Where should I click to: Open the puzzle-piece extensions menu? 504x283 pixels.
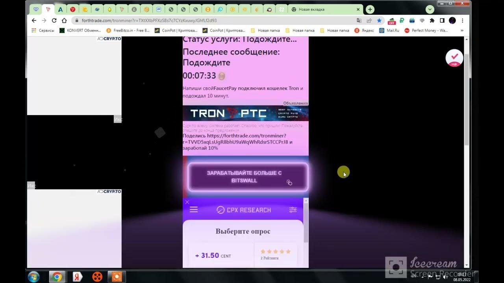(432, 20)
